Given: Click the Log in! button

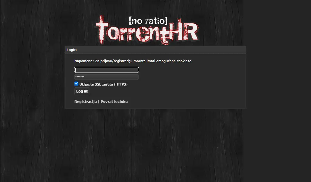Looking at the screenshot, I should [82, 91].
